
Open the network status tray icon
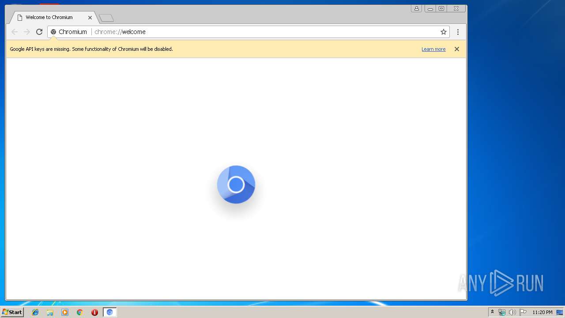(502, 312)
